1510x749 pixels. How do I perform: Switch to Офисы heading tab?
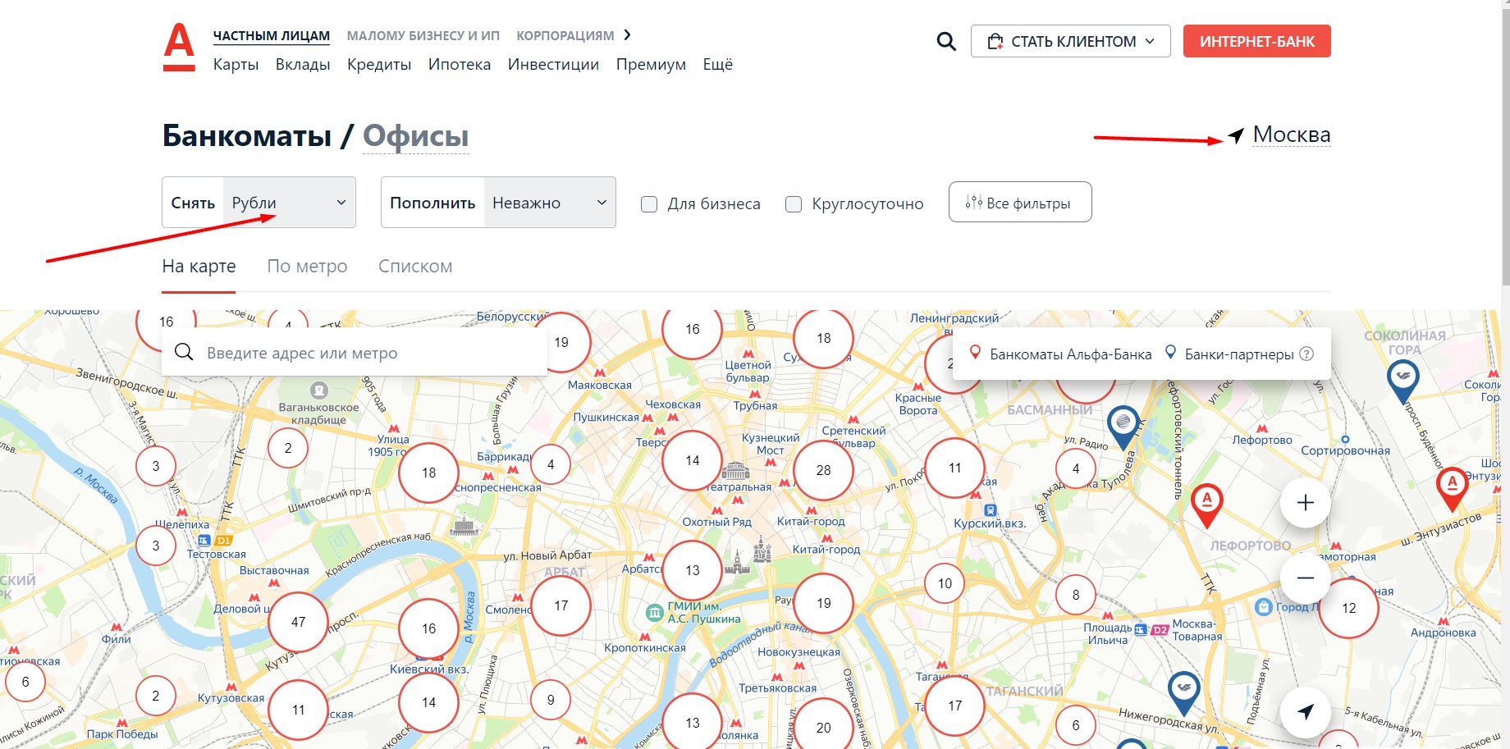[416, 135]
